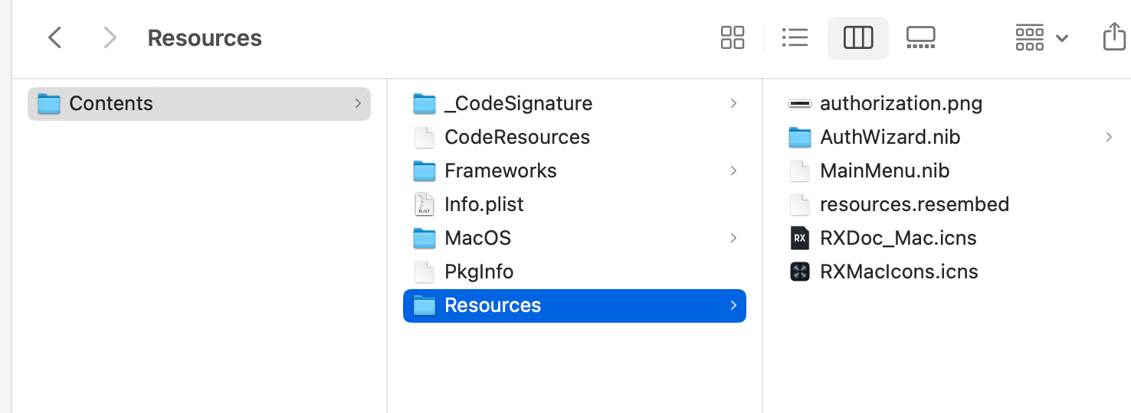
Task: Go back with the left chevron
Action: click(54, 37)
